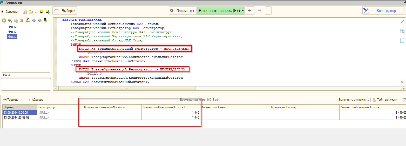Select the second Новый query in list
Viewport: 406px width, 146px height.
(12, 32)
